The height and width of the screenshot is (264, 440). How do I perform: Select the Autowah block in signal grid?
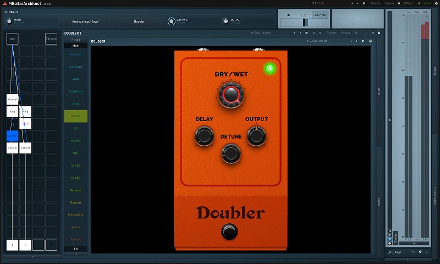[x=12, y=100]
